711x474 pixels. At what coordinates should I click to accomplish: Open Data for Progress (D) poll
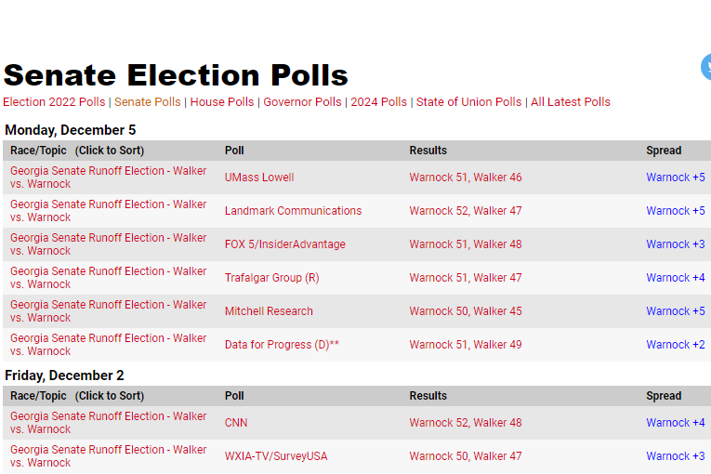(282, 345)
